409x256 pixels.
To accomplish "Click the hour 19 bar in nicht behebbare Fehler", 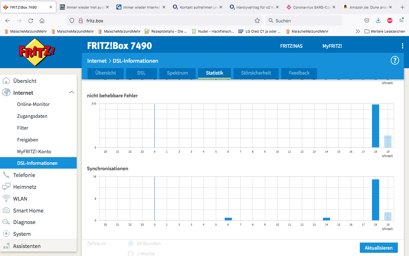I will pyautogui.click(x=388, y=141).
